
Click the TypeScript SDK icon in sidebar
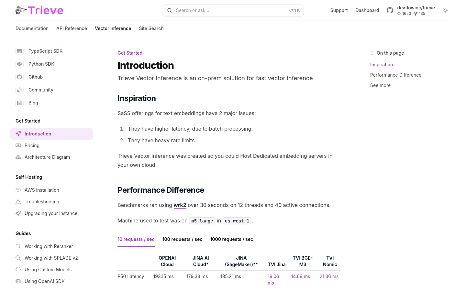(x=19, y=51)
